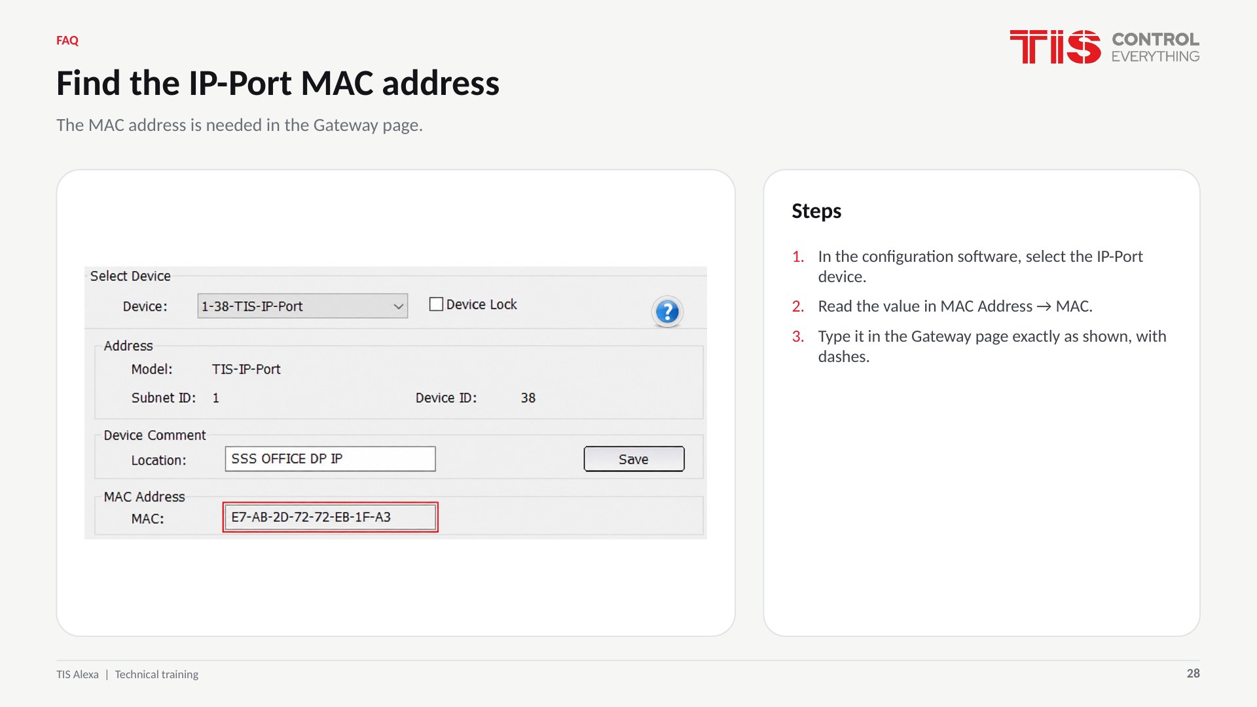Click the Model value TIS-IP-Port
The width and height of the screenshot is (1257, 707).
[246, 369]
